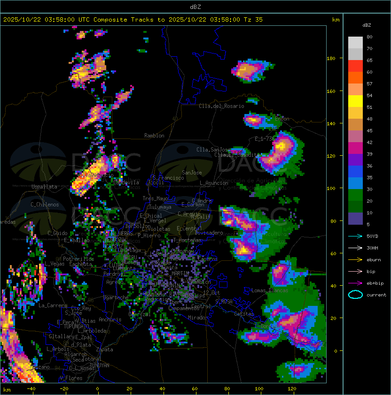391x395 pixels.
Task: Select the purple 36-39 dBZ swatch
Action: click(x=355, y=160)
